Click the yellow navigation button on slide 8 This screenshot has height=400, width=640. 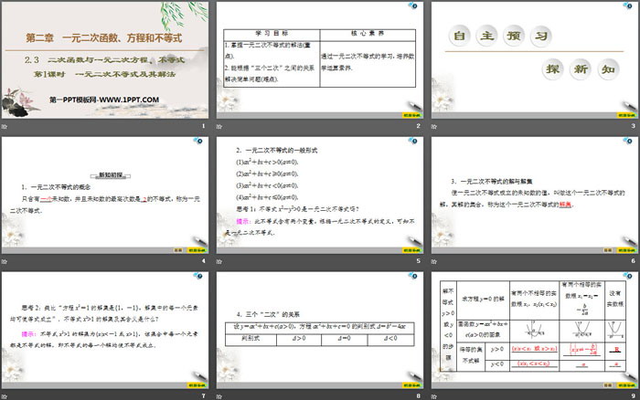(411, 384)
